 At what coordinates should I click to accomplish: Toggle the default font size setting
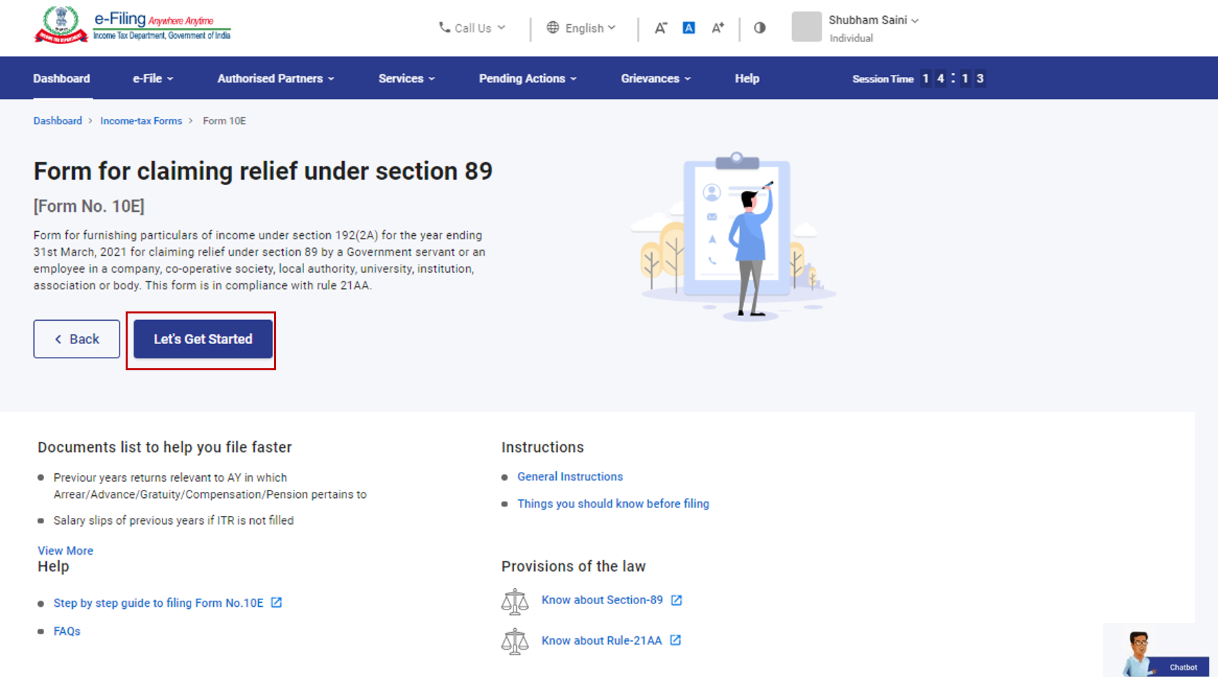pos(689,27)
